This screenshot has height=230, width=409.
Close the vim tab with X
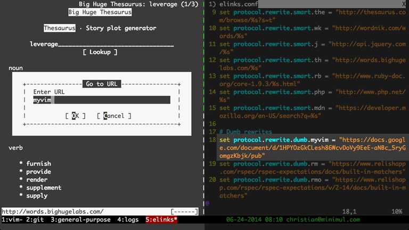pos(404,4)
